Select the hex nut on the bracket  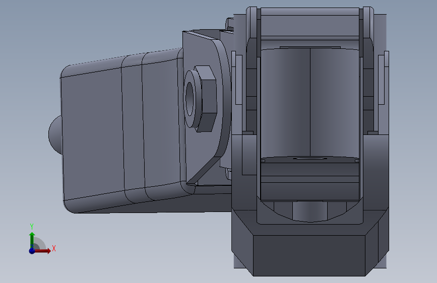[x=206, y=99]
